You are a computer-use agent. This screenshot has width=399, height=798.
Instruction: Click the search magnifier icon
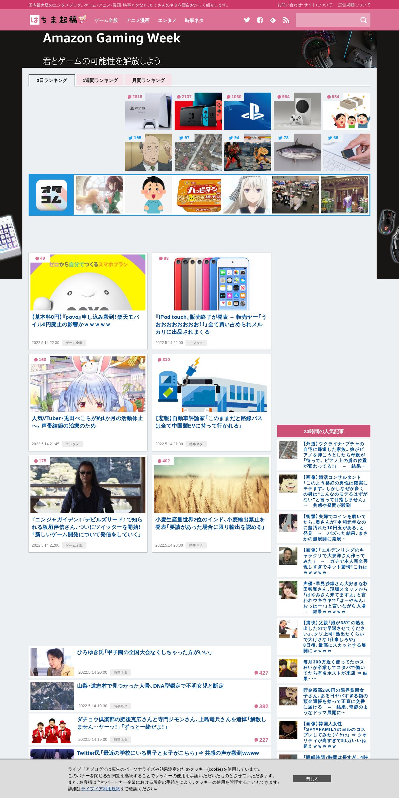coord(363,20)
